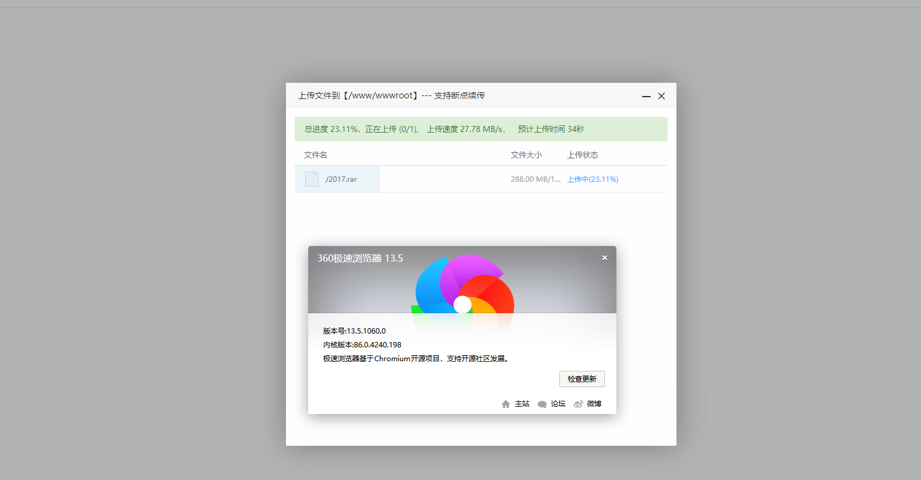Open the 论坛 forum link

click(x=558, y=404)
